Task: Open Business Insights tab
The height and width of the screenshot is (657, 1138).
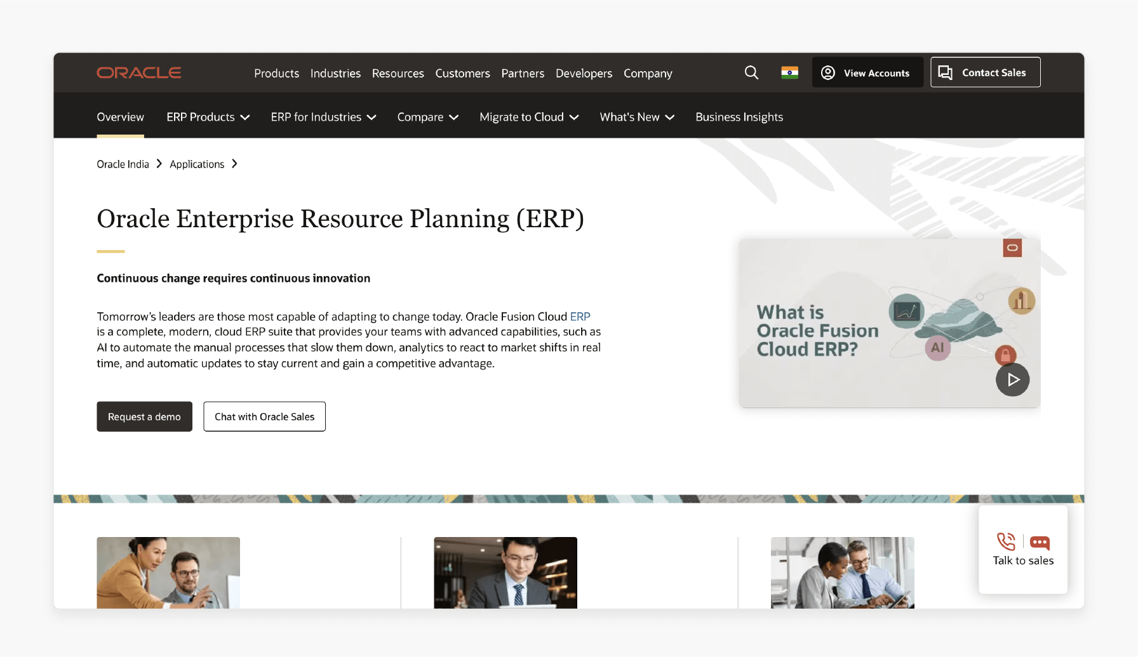Action: click(x=739, y=117)
